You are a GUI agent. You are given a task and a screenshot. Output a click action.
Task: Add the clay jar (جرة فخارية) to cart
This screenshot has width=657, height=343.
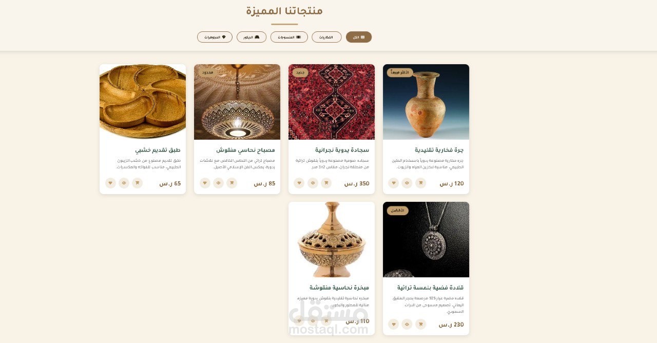[x=420, y=183]
